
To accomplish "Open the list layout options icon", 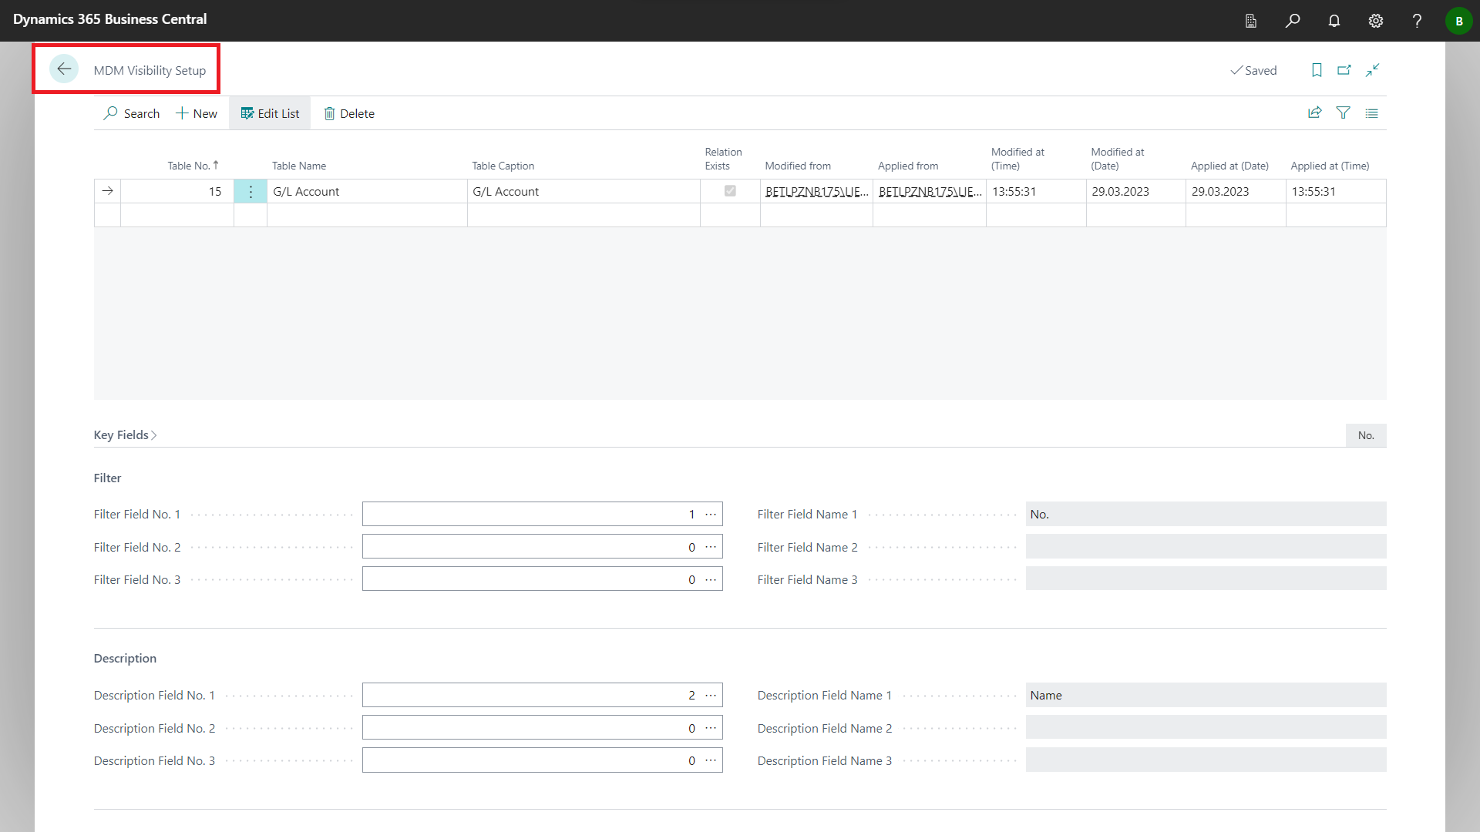I will click(x=1371, y=112).
